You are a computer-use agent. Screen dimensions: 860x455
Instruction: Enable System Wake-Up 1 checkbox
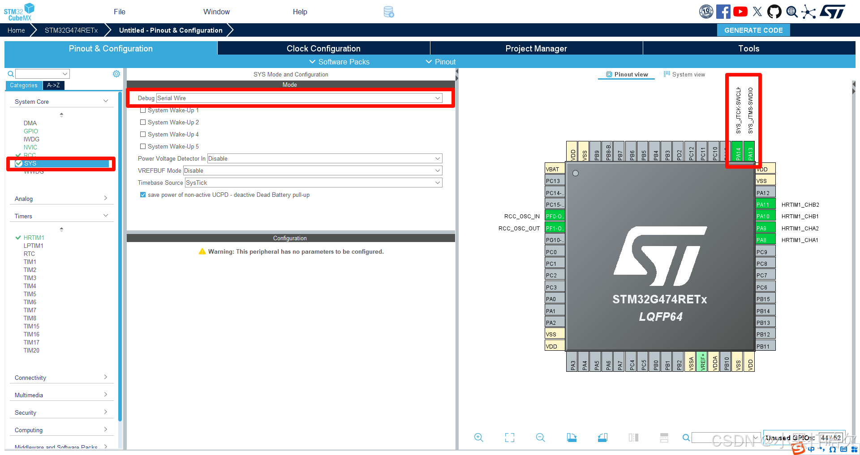[143, 110]
